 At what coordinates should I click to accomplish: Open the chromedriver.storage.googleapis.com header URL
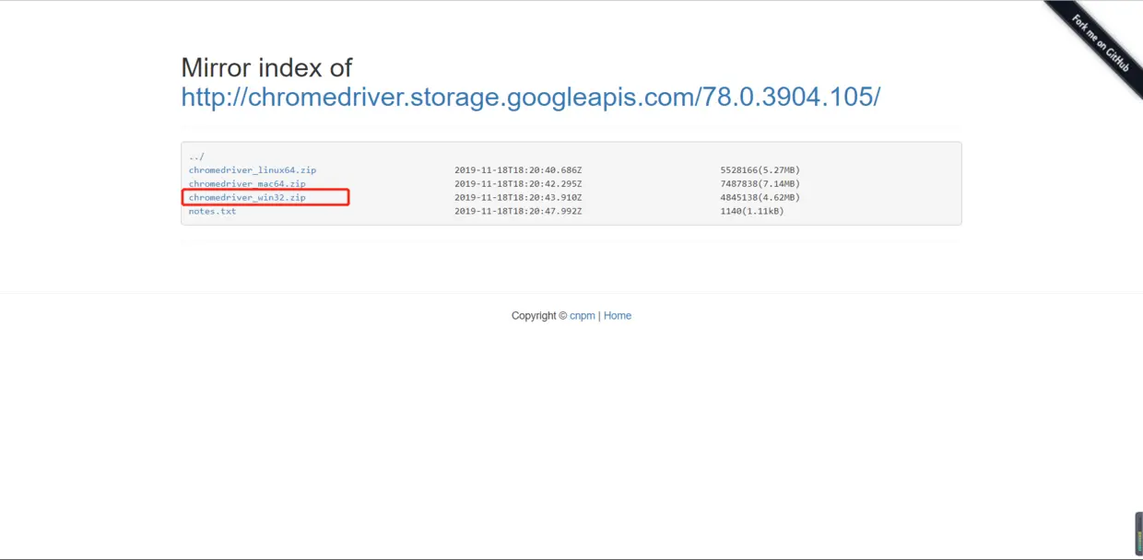pyautogui.click(x=530, y=97)
